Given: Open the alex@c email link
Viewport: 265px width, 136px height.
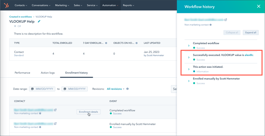Looking at the screenshot, I should (x=249, y=55).
